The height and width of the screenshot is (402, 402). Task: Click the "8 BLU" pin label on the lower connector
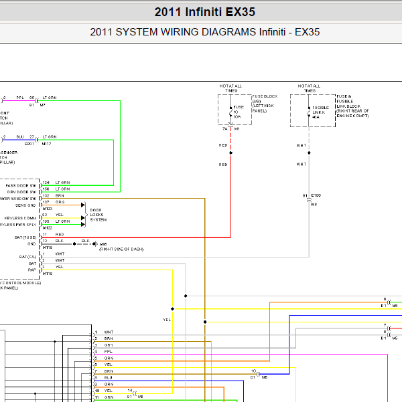coord(104,378)
